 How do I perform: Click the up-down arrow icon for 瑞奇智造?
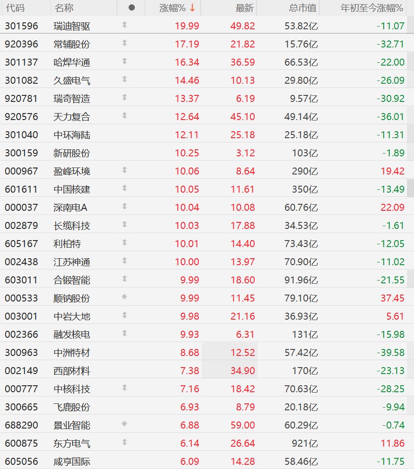[125, 98]
